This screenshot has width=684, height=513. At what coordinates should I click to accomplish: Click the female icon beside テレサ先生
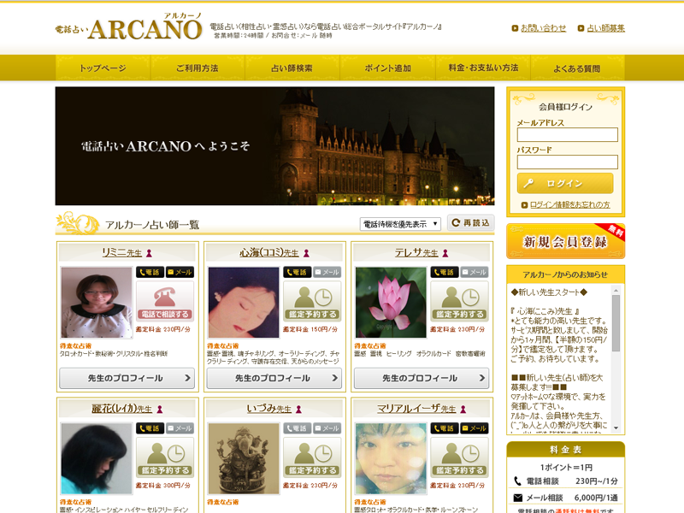pyautogui.click(x=445, y=253)
